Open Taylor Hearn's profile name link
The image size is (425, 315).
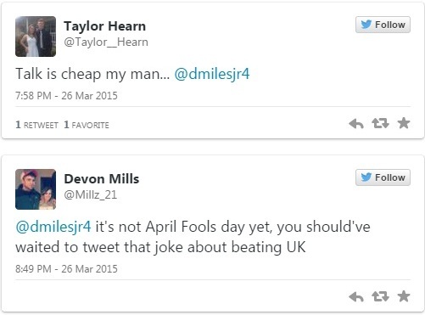coord(105,26)
